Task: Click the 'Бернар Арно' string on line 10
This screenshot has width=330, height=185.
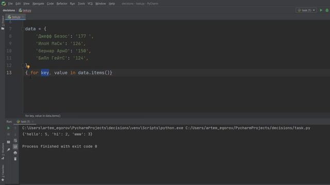Action: coord(53,51)
